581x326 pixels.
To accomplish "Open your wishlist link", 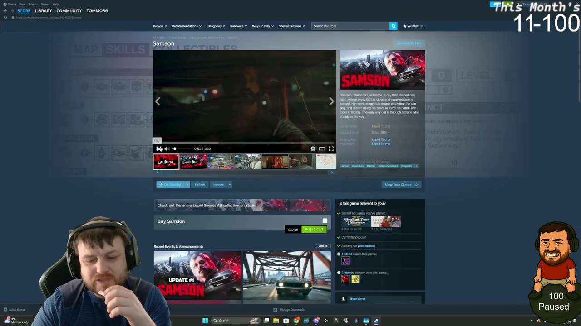I will [x=366, y=246].
